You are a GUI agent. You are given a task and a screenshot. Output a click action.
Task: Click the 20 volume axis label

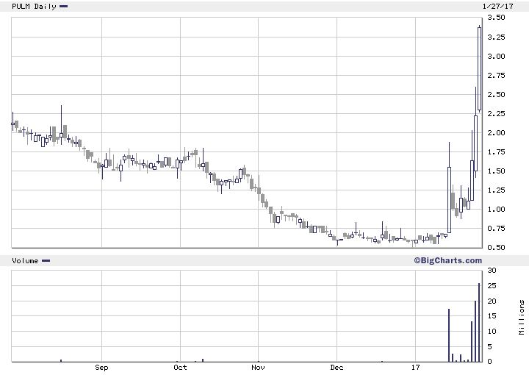492,301
